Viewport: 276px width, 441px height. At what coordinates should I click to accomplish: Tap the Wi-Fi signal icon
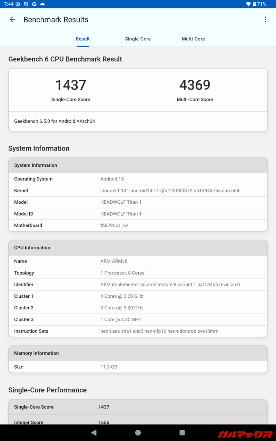click(x=248, y=4)
